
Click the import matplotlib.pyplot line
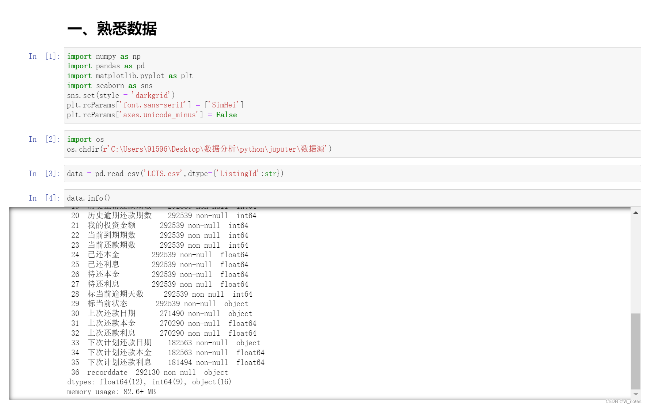pyautogui.click(x=130, y=76)
